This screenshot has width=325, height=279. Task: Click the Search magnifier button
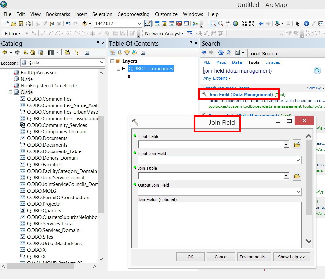pyautogui.click(x=317, y=71)
